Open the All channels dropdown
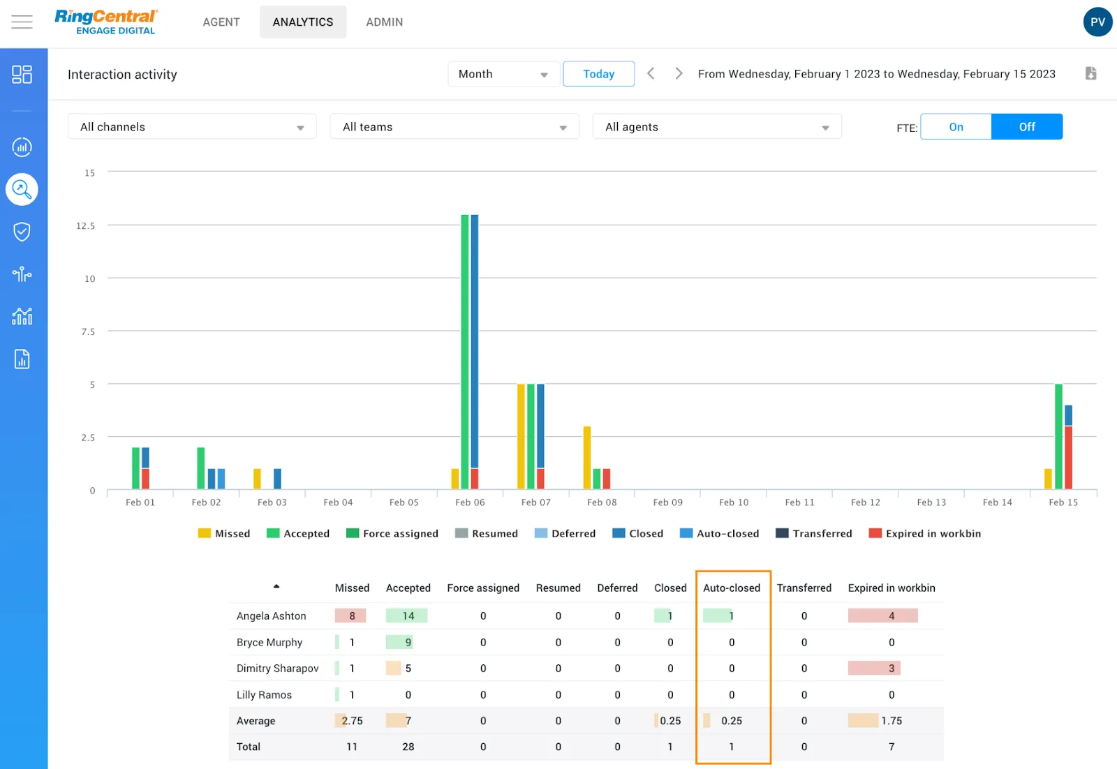 click(192, 127)
